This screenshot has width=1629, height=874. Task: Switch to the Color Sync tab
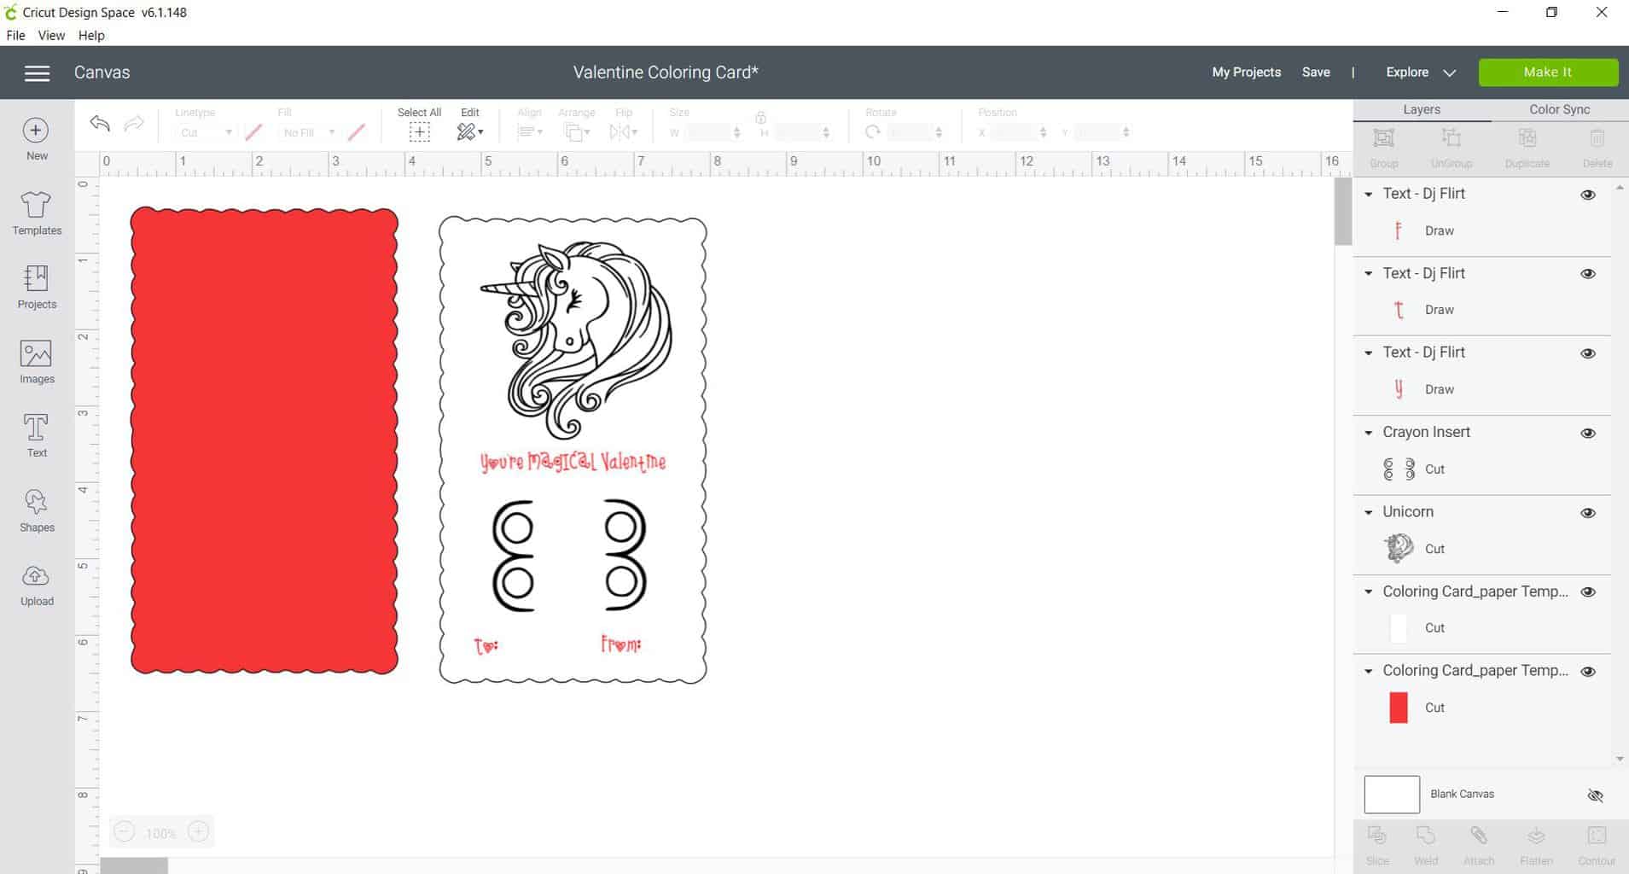pyautogui.click(x=1559, y=109)
